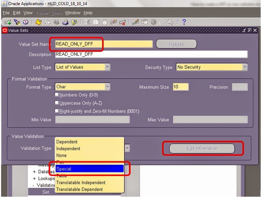Choose Translatable Independent option

pos(89,183)
